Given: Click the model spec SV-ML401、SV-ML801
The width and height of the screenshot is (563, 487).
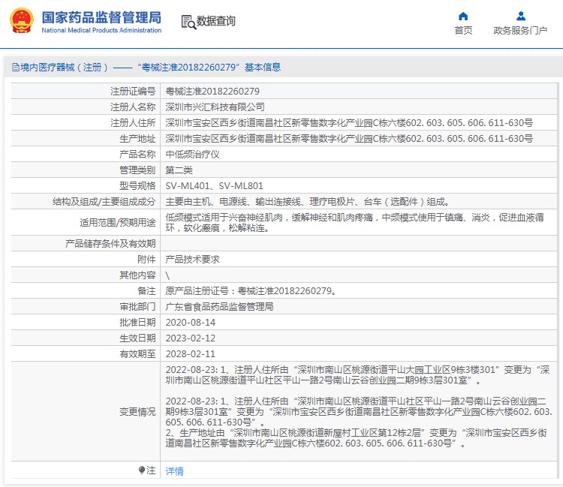Looking at the screenshot, I should click(x=214, y=185).
